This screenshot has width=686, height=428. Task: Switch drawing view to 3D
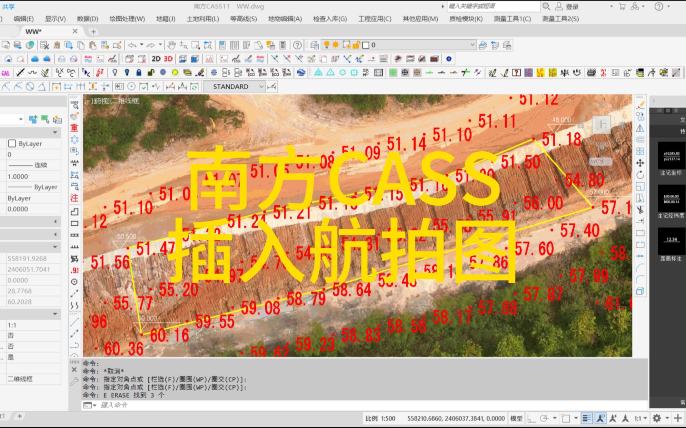[x=167, y=59]
